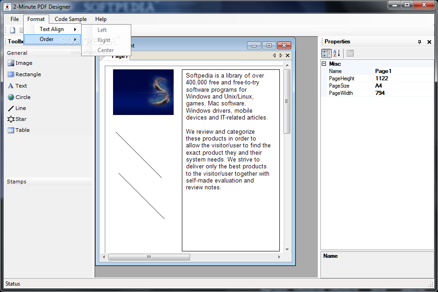Click the Format menu

[x=36, y=19]
